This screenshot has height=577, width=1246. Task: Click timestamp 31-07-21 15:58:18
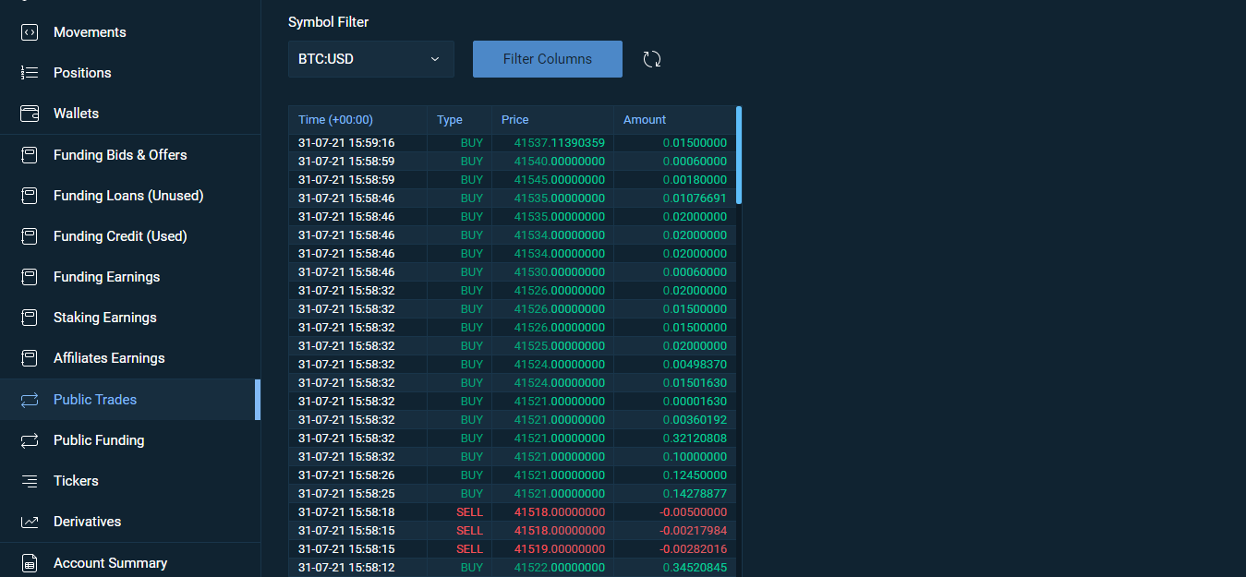tap(346, 512)
